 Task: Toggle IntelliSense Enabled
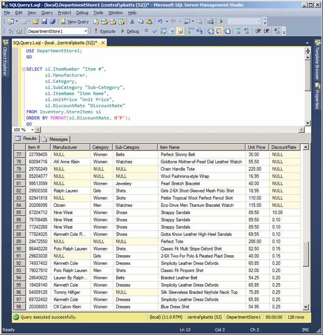click(x=180, y=31)
